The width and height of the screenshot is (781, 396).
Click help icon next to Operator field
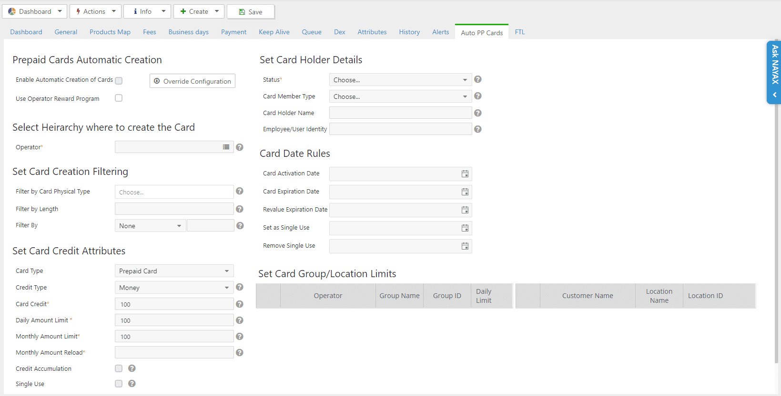(240, 147)
